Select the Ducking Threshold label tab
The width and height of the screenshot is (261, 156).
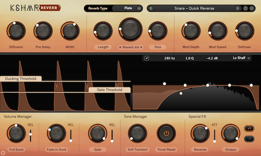[21, 78]
